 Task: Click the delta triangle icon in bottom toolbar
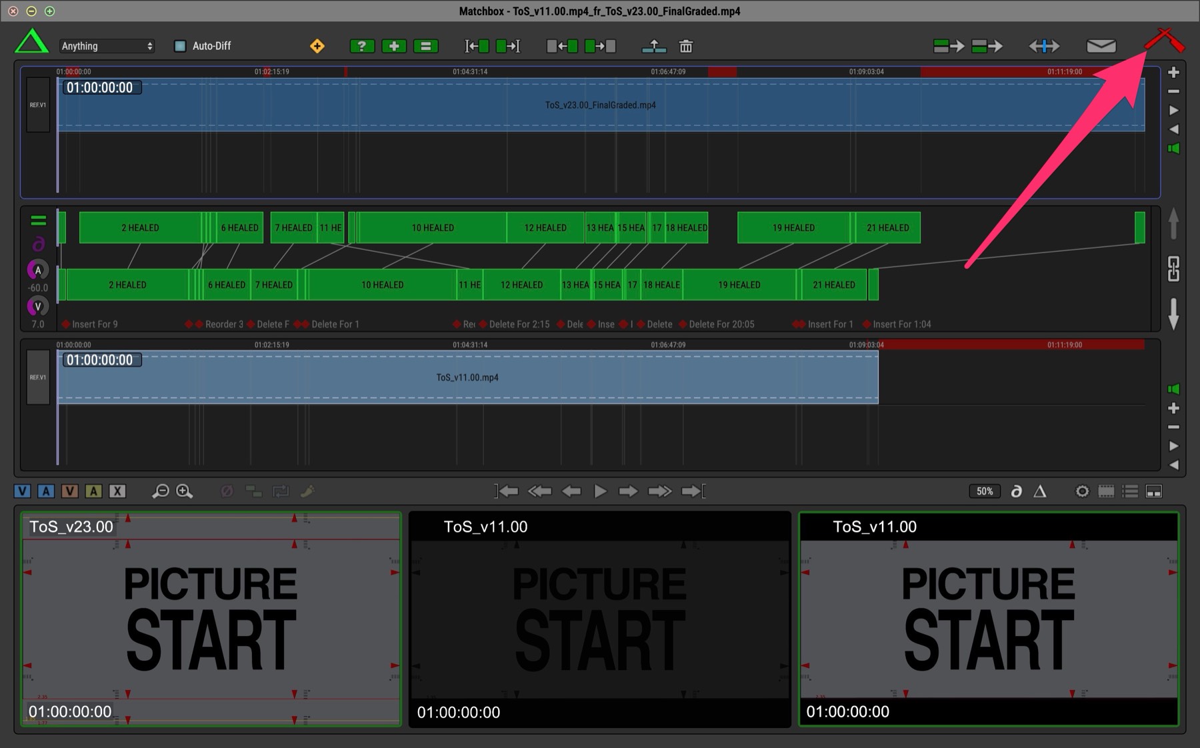[x=1040, y=492]
